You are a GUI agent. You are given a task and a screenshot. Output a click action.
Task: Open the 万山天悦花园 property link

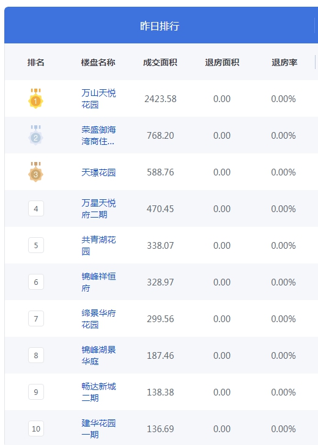point(98,99)
